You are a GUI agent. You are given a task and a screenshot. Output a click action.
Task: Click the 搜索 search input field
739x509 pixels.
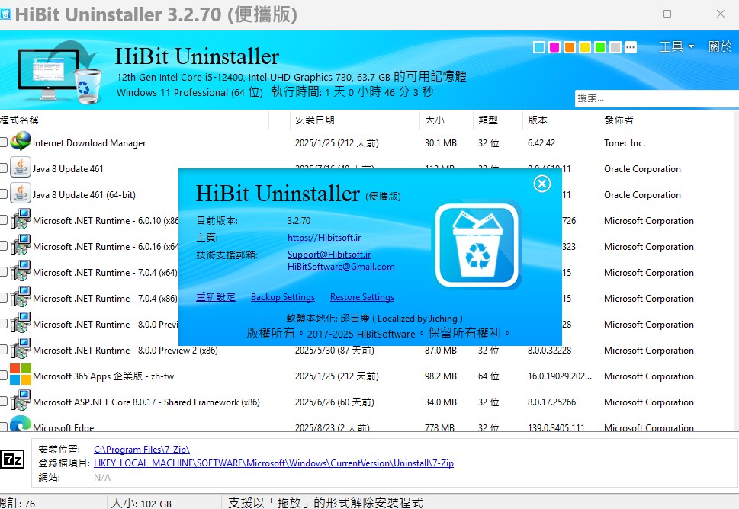[657, 98]
